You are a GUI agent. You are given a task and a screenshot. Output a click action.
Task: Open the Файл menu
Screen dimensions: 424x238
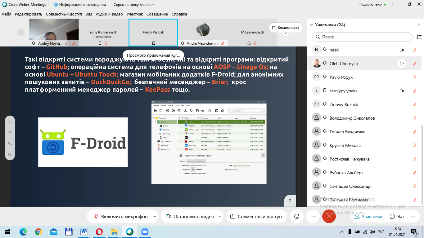click(x=7, y=14)
